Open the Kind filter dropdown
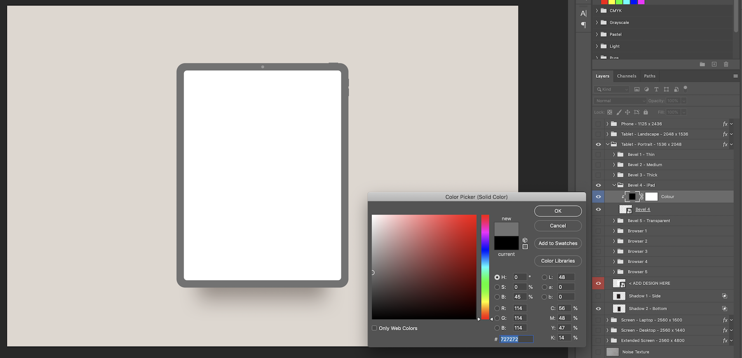 [x=612, y=89]
